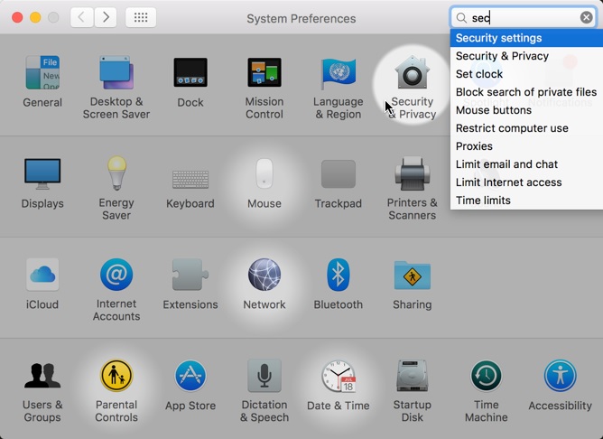Pick the 'Time limits' search suggestion

[526, 201]
